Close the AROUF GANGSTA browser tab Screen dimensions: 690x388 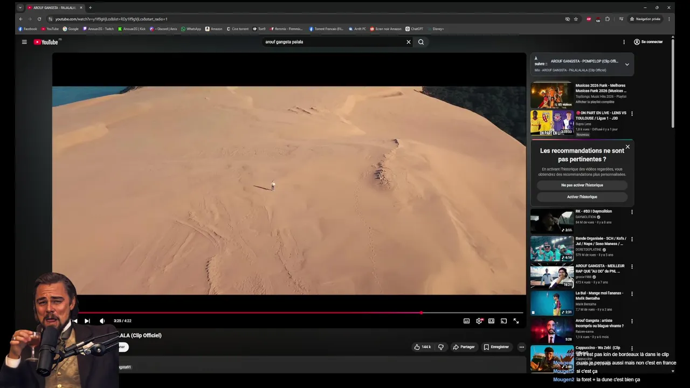81,8
